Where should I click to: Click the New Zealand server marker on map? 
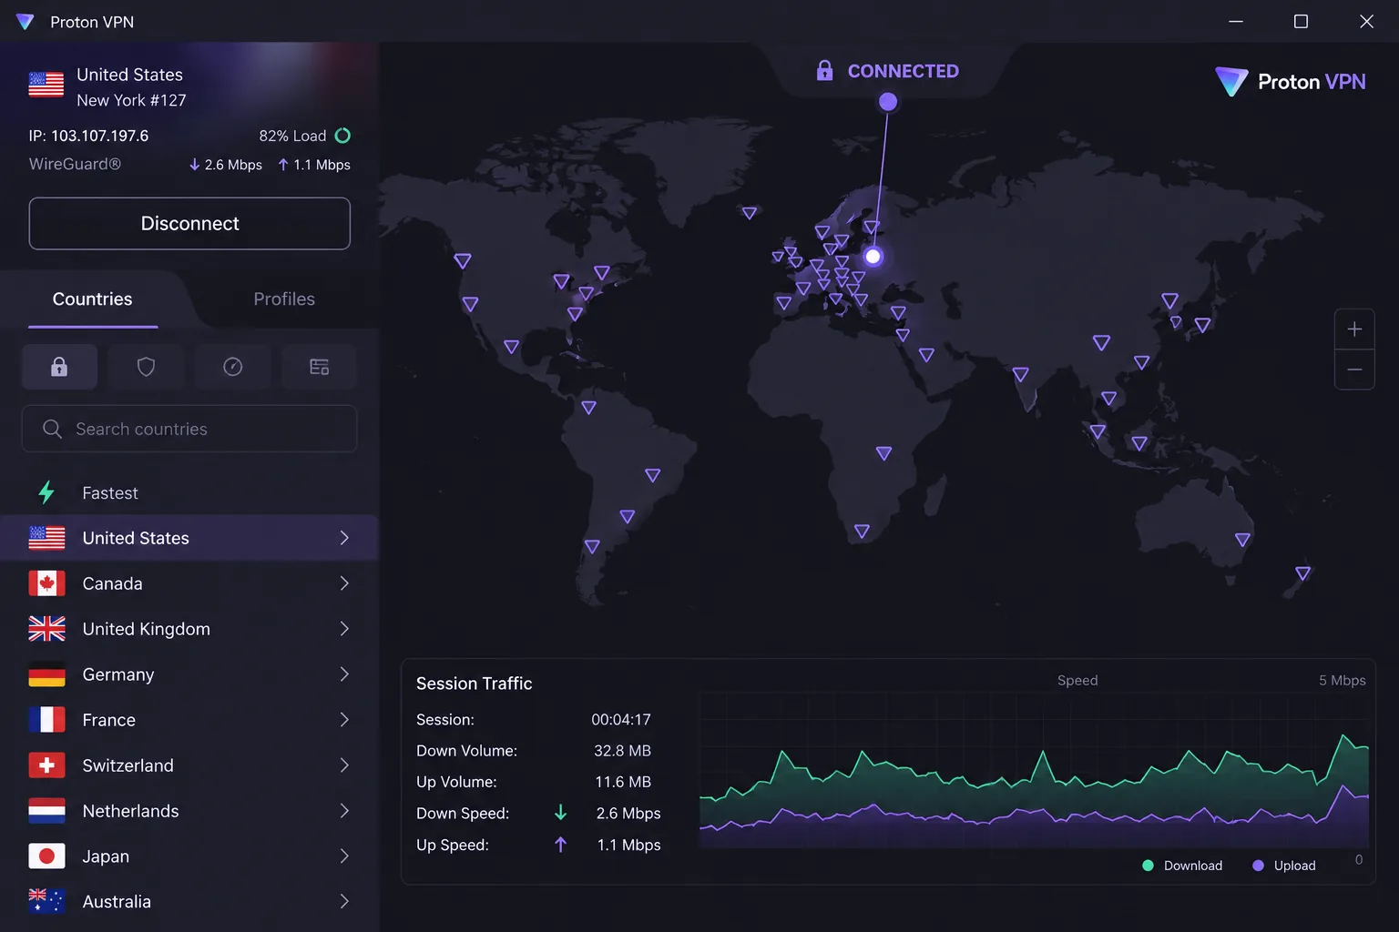click(x=1302, y=573)
